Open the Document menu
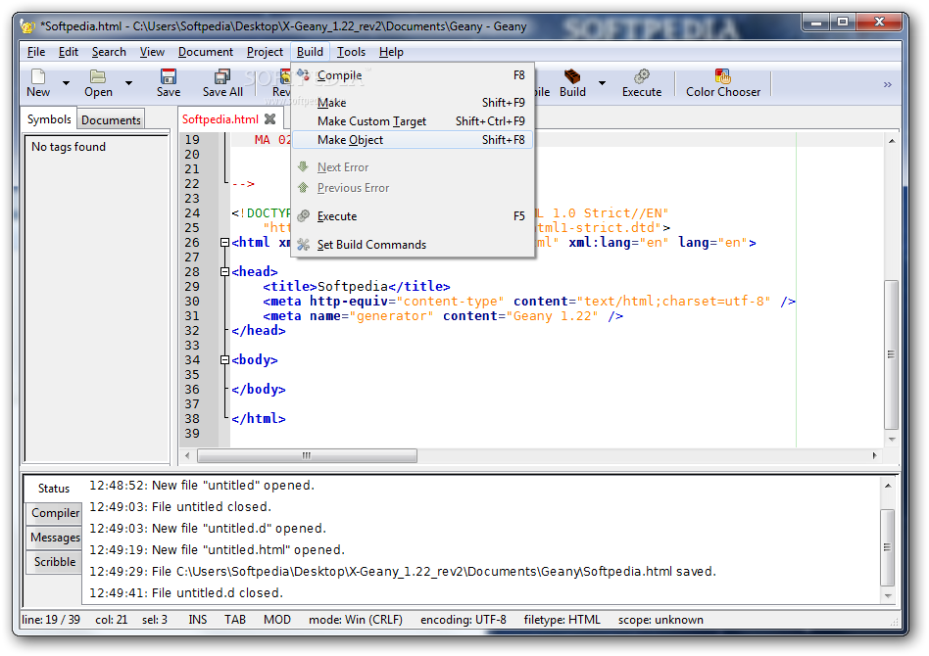Image resolution: width=929 pixels, height=656 pixels. [x=206, y=52]
